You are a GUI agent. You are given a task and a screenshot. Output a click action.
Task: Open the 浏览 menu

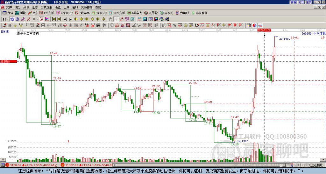(x=18, y=7)
